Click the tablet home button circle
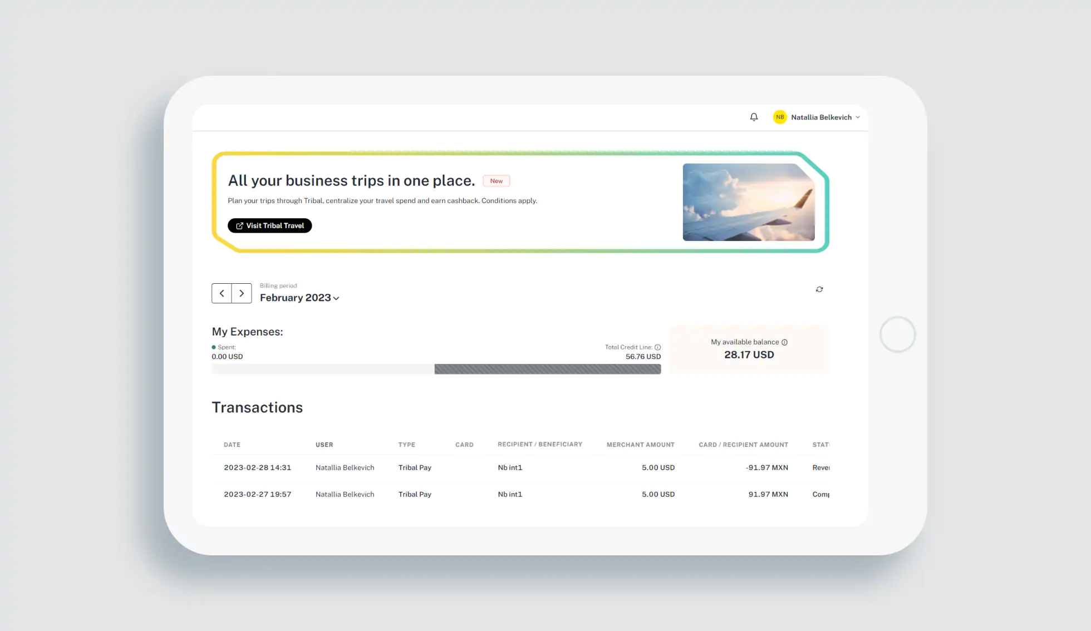Screen dimensions: 1091x631 897,334
